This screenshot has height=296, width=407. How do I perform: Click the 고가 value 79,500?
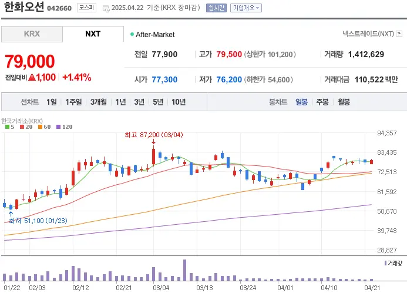point(229,54)
